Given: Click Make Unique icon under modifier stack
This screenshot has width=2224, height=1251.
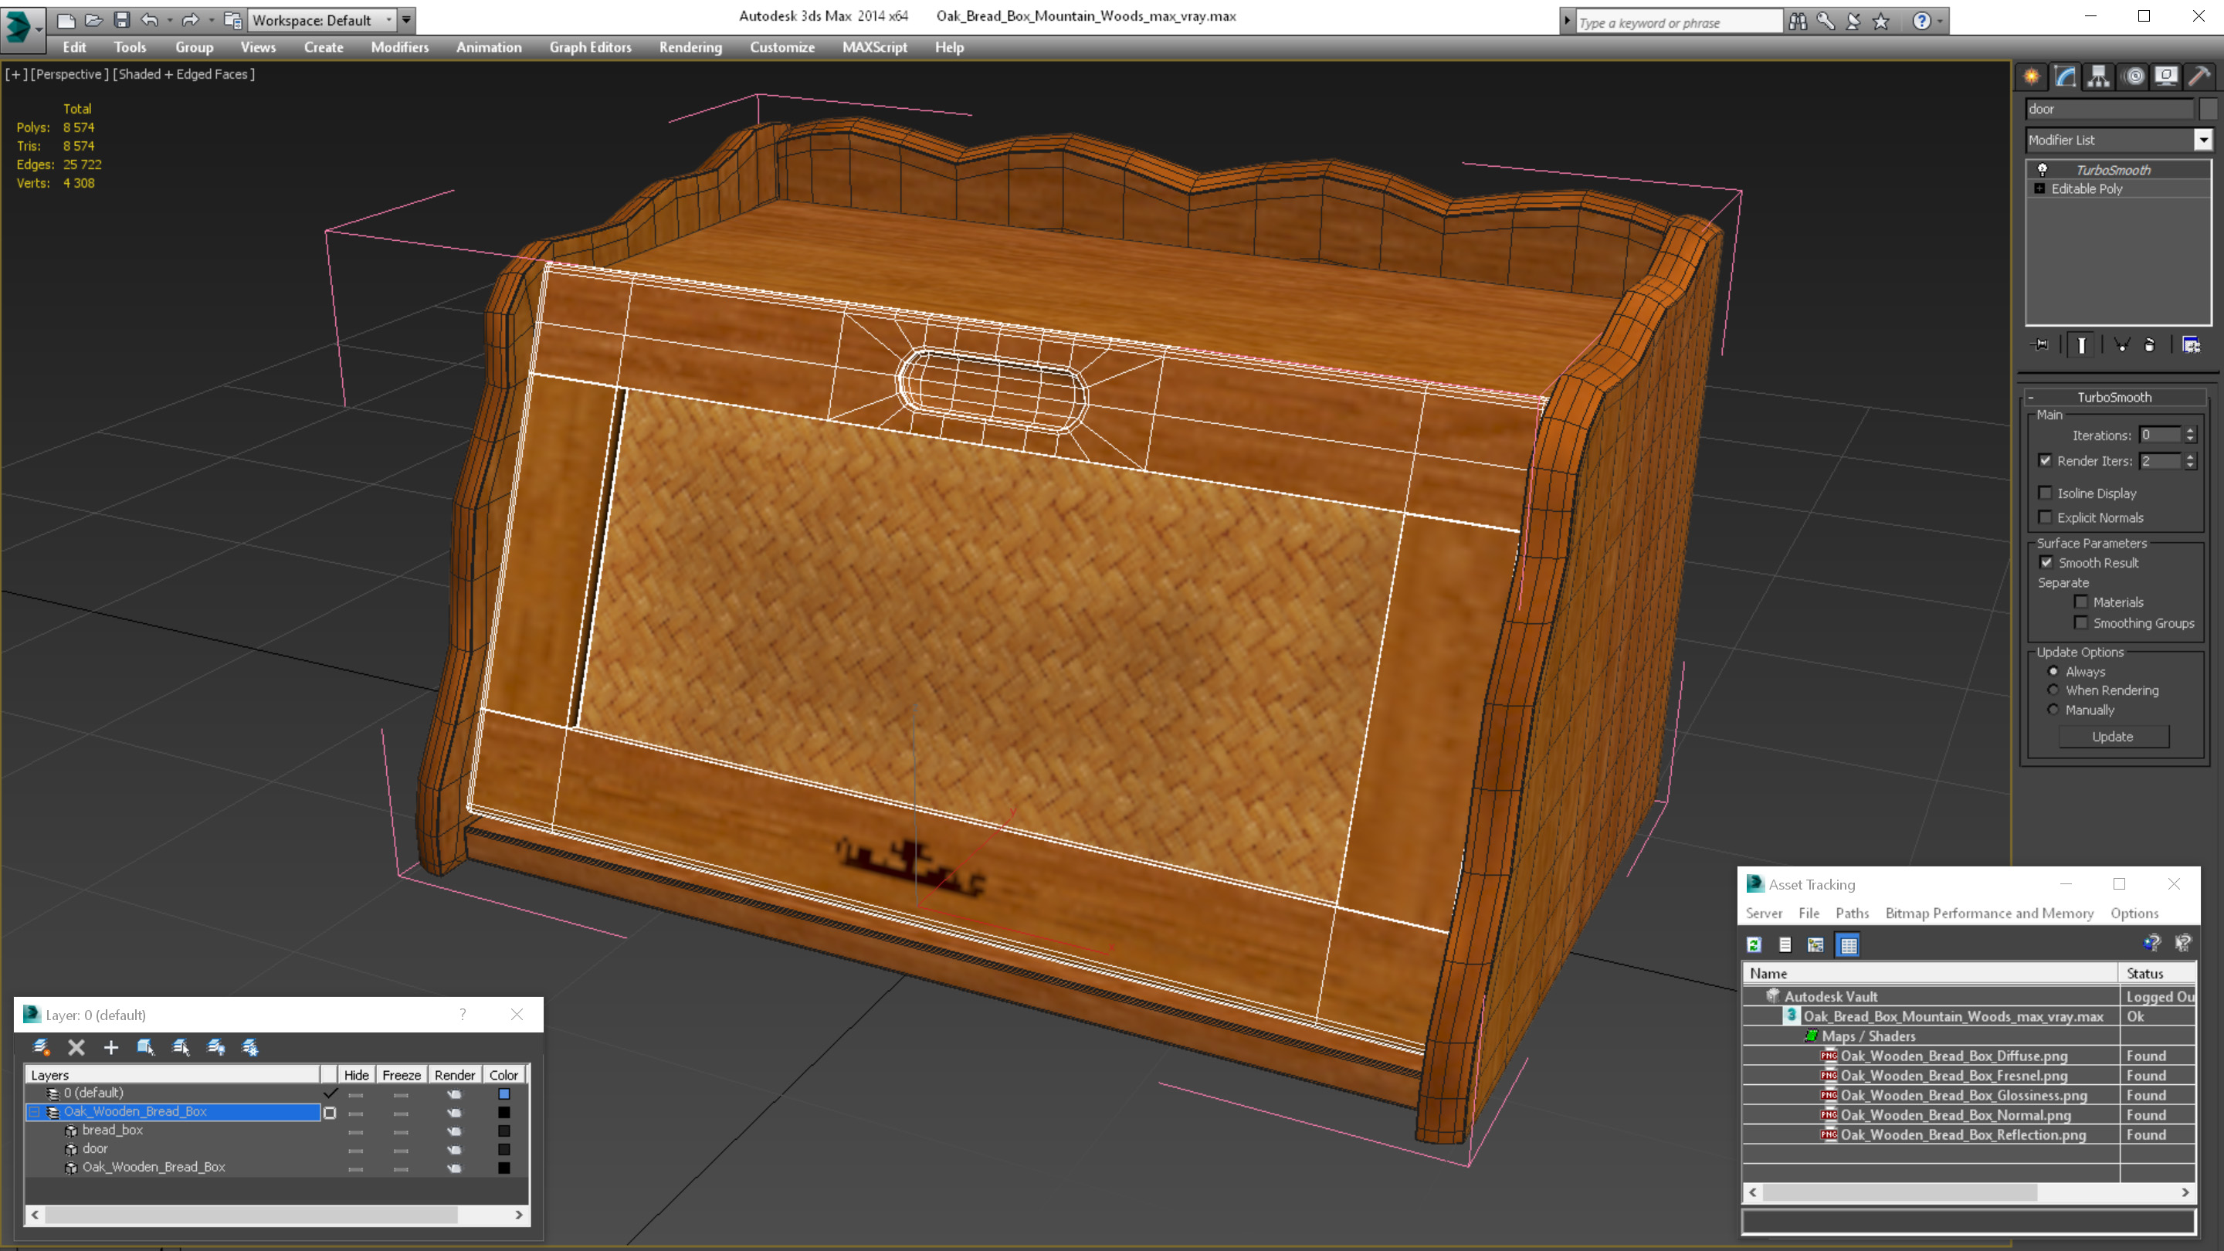Looking at the screenshot, I should pyautogui.click(x=2121, y=344).
